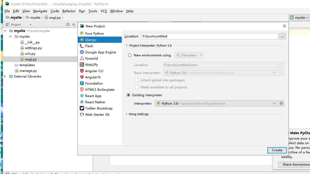Open Edit menu
310x174 pixels.
[x=16, y=11]
